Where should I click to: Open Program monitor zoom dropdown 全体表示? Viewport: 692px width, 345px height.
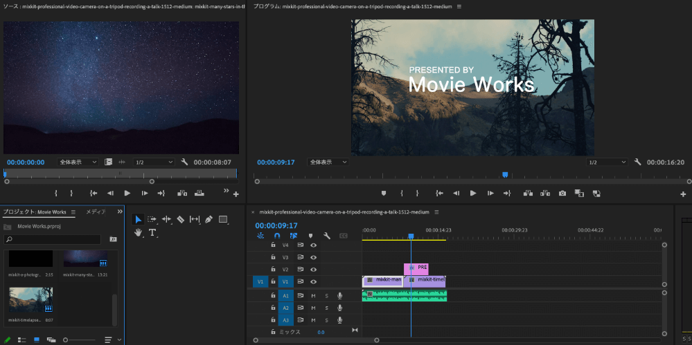point(328,162)
